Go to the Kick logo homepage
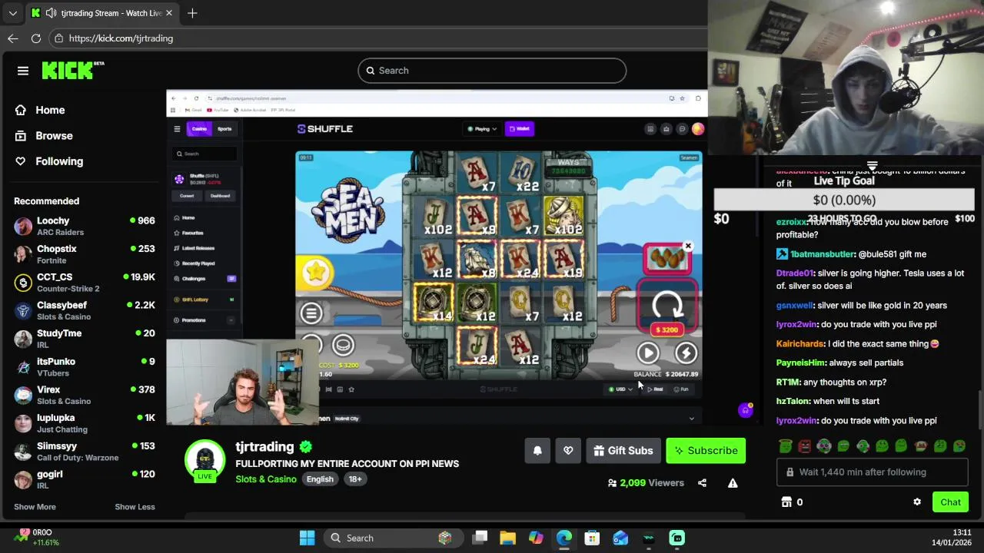Viewport: 984px width, 553px height. pos(73,70)
